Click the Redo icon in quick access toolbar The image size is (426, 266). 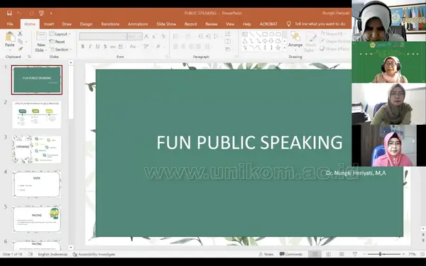tap(31, 13)
